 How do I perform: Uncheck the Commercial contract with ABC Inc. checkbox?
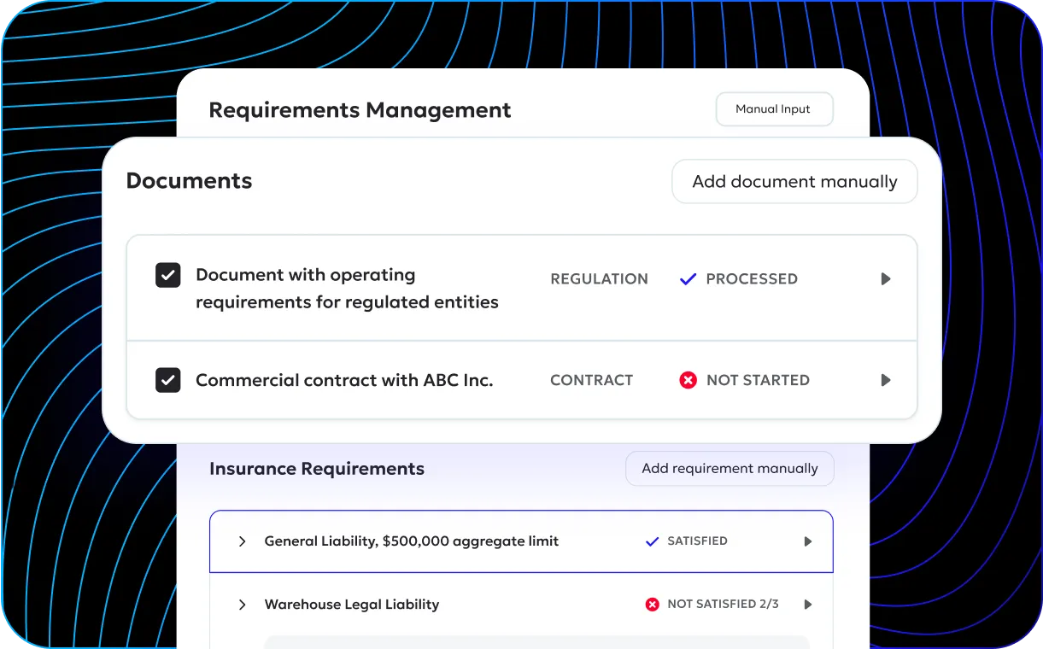coord(168,380)
